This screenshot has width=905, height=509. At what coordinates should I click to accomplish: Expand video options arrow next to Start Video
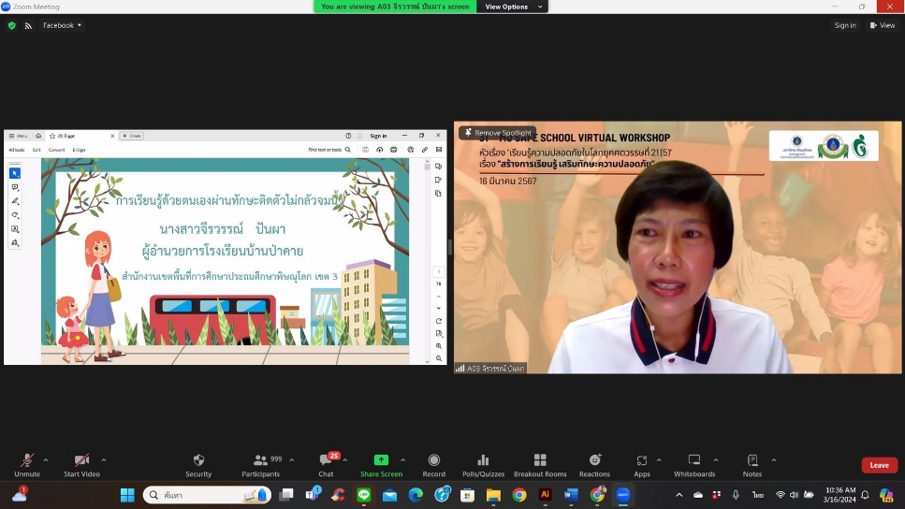[103, 460]
